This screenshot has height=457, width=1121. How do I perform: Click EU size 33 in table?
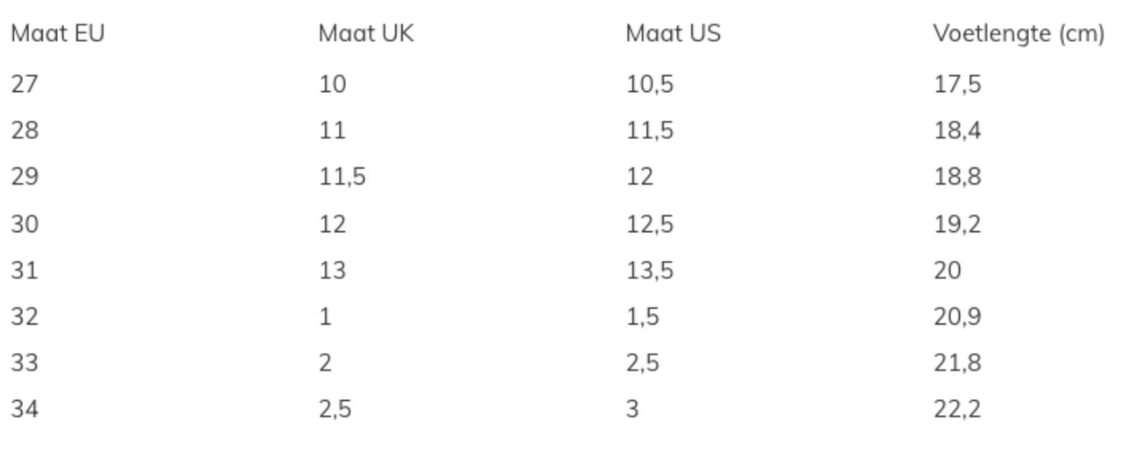click(x=25, y=362)
